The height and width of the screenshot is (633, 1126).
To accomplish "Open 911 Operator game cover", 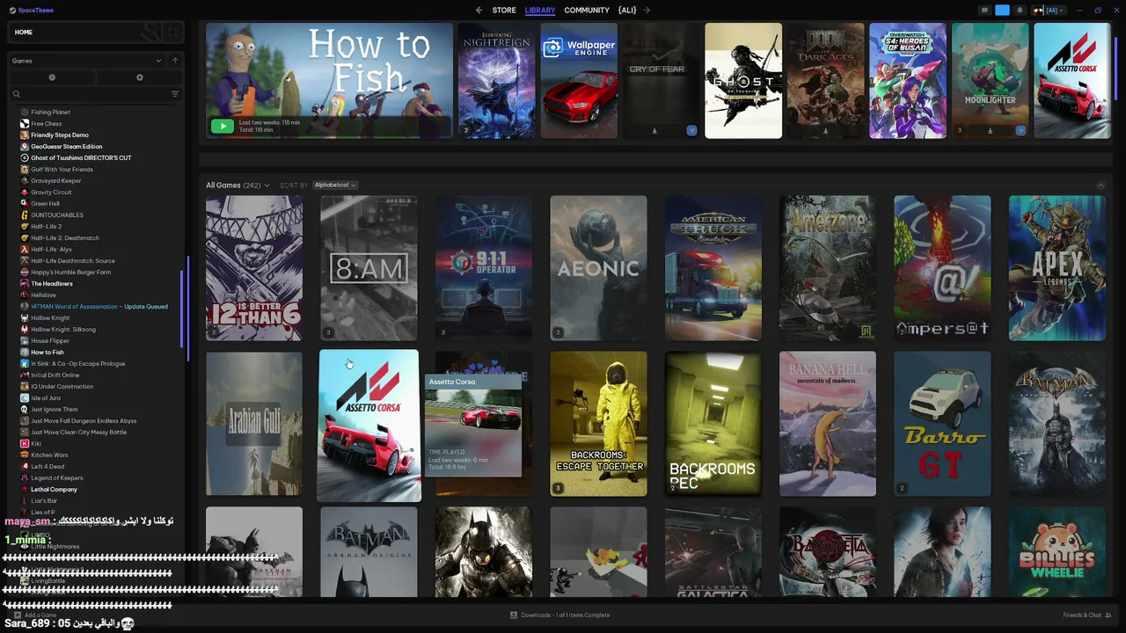I will (x=484, y=268).
